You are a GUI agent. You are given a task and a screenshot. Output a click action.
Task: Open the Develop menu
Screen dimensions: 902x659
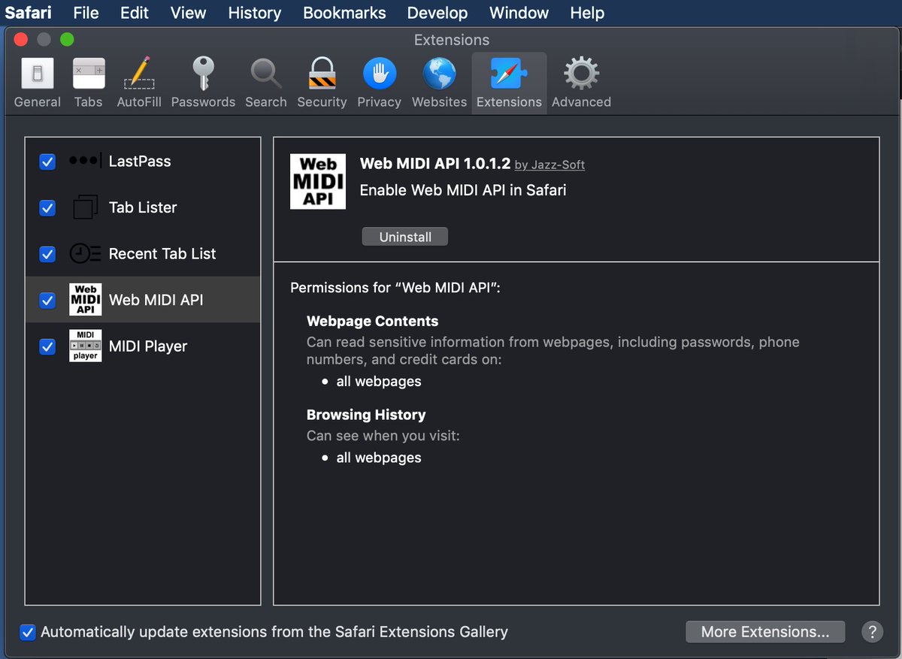tap(437, 13)
